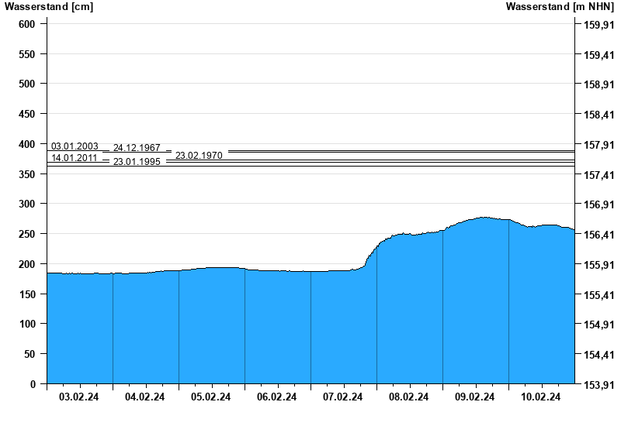The height and width of the screenshot is (426, 621).
Task: Click the 550 cm axis value
Action: [27, 54]
